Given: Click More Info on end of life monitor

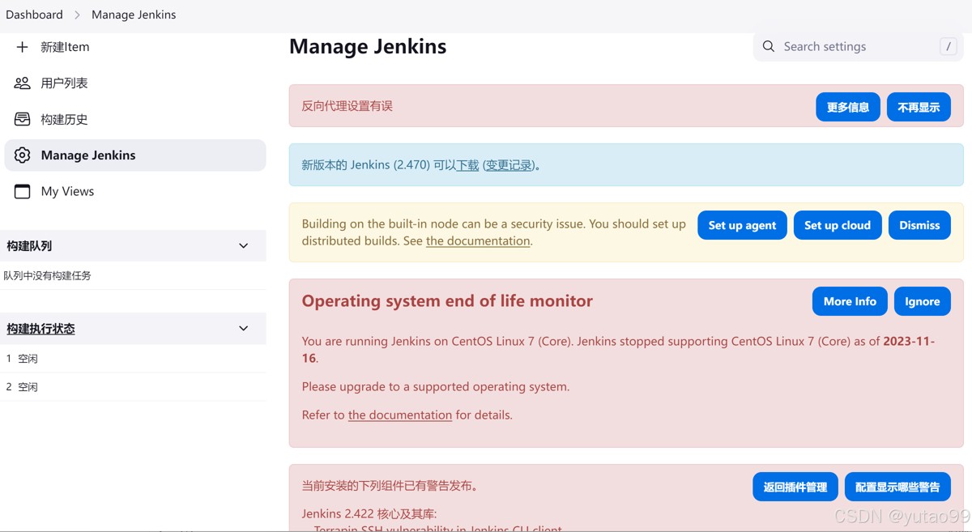Looking at the screenshot, I should (x=850, y=301).
